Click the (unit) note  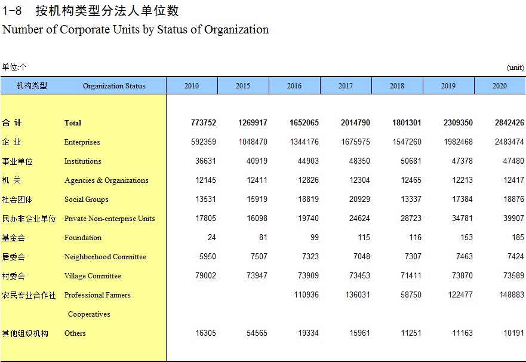click(515, 68)
